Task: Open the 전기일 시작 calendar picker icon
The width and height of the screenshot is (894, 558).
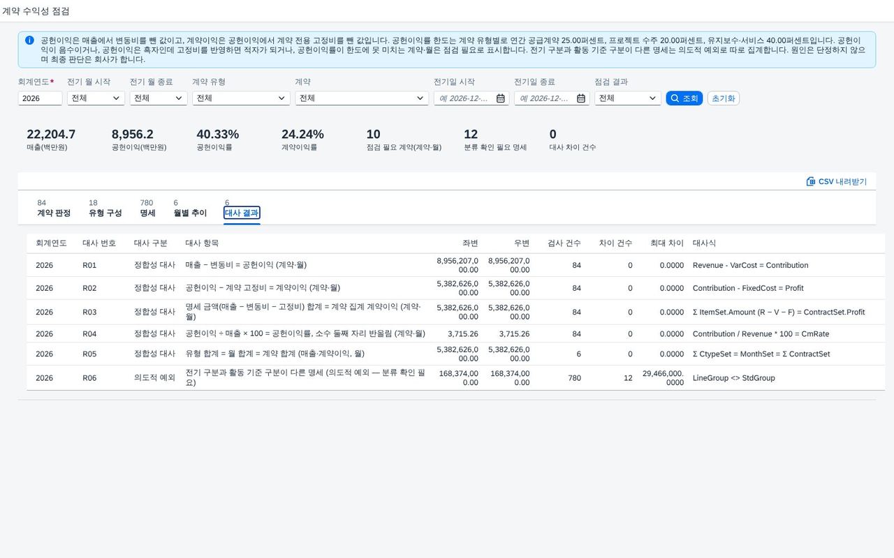Action: 501,98
